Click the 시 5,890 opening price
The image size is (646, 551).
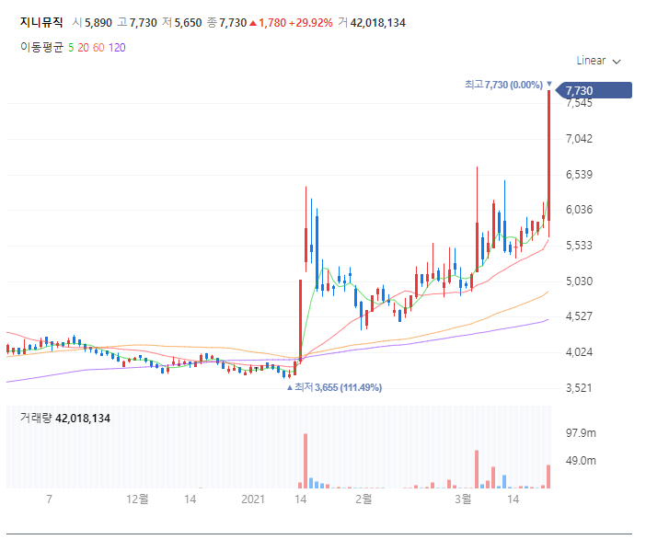tap(92, 23)
